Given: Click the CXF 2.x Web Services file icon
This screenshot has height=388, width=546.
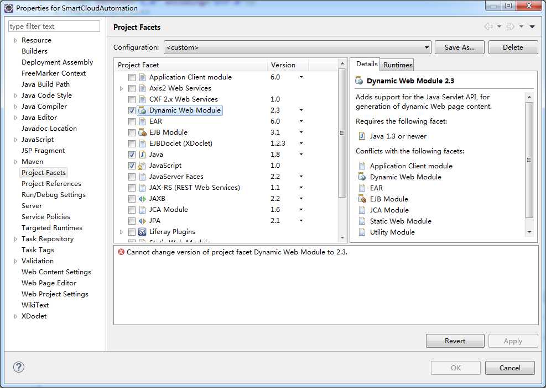Looking at the screenshot, I should click(142, 99).
